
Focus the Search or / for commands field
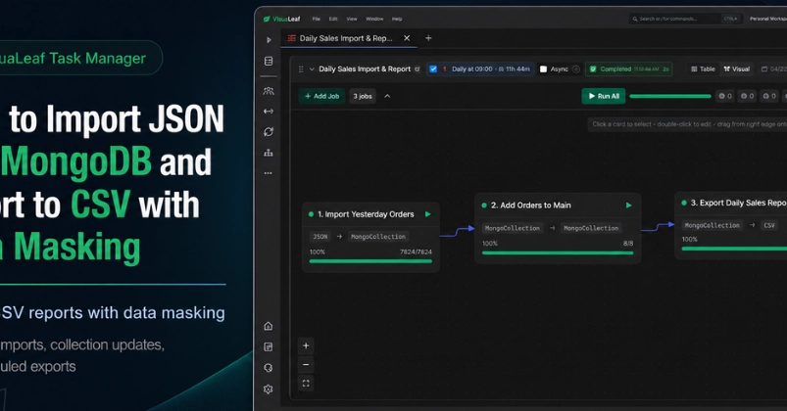coord(685,19)
